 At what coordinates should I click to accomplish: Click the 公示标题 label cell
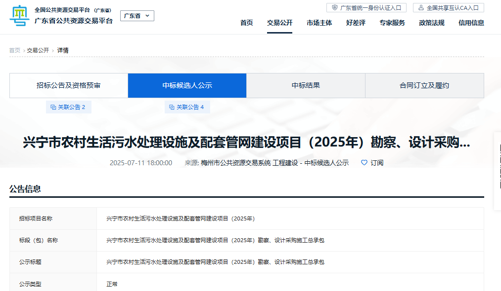pyautogui.click(x=53, y=262)
